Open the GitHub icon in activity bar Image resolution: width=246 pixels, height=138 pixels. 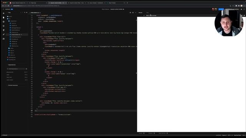tap(3, 30)
